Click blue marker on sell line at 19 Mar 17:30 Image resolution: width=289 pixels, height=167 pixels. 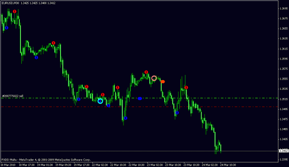[79, 99]
